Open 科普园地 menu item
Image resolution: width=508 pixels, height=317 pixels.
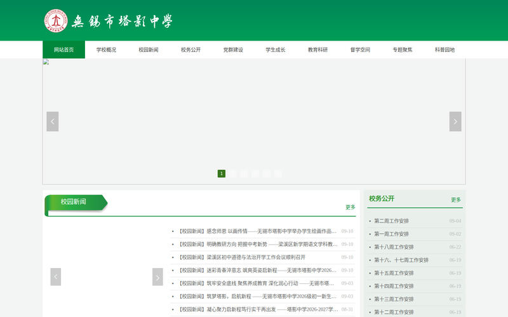click(445, 49)
